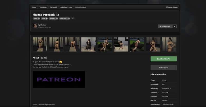The image size is (206, 107).
Task: Click the About This File heading
Action: (40, 58)
